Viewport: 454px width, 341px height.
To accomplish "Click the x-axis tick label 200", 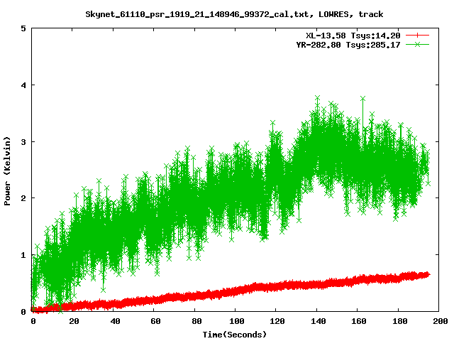I will (x=438, y=321).
